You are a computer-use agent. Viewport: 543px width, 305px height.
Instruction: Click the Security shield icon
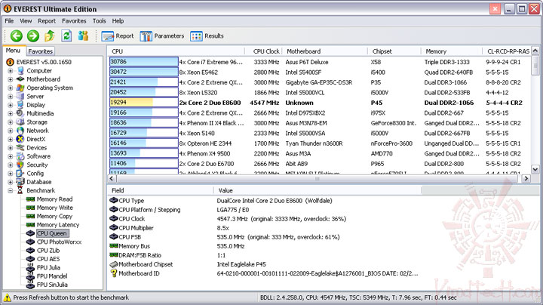[x=20, y=165]
